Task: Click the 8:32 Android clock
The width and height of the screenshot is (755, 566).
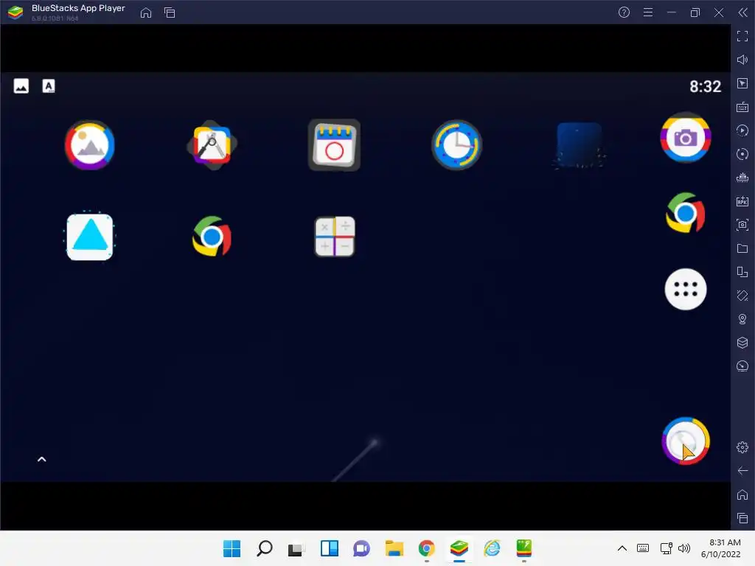Action: click(x=705, y=87)
